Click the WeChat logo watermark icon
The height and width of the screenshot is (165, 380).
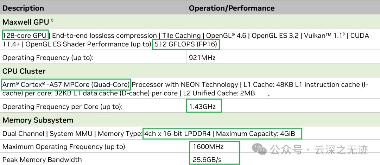tap(261, 150)
